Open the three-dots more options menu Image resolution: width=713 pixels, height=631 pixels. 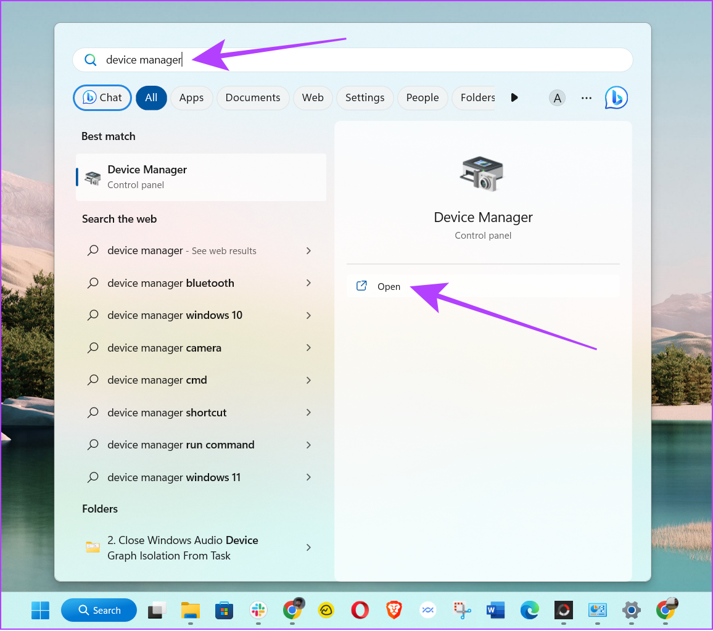(587, 97)
